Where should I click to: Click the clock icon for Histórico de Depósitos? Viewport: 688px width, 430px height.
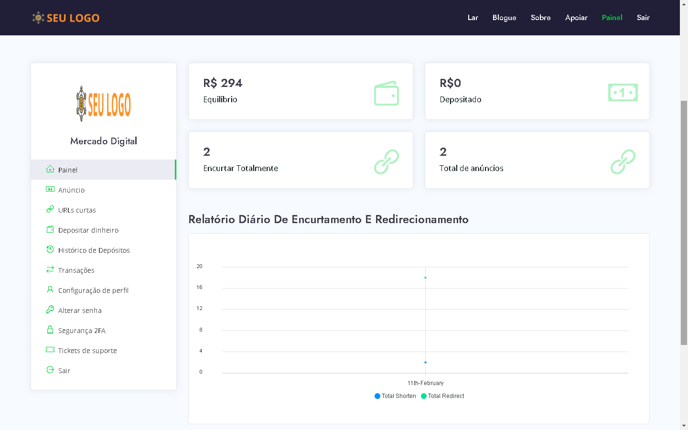click(x=50, y=249)
